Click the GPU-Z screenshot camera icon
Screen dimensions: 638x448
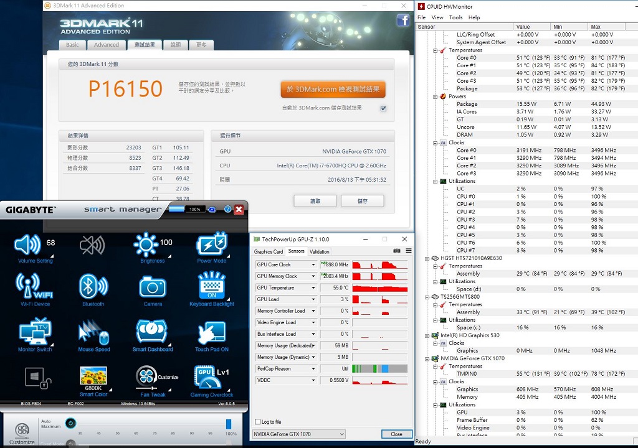pyautogui.click(x=397, y=251)
